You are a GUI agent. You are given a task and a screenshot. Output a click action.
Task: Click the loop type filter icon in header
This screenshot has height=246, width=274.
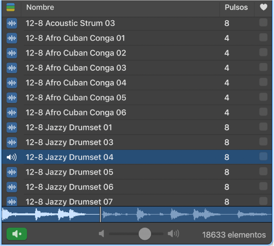click(x=11, y=7)
